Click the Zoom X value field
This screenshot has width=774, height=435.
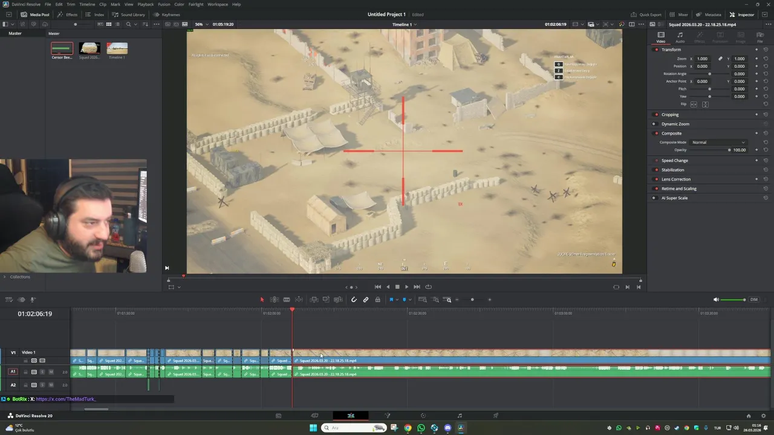click(703, 59)
